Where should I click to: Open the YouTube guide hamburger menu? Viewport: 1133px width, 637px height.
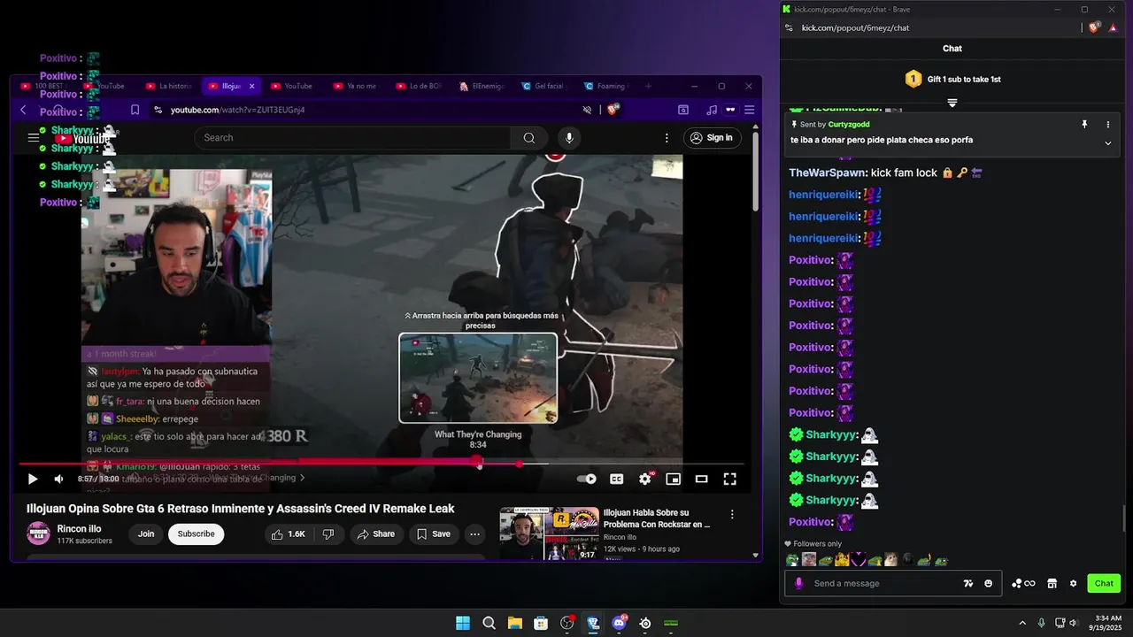point(34,137)
